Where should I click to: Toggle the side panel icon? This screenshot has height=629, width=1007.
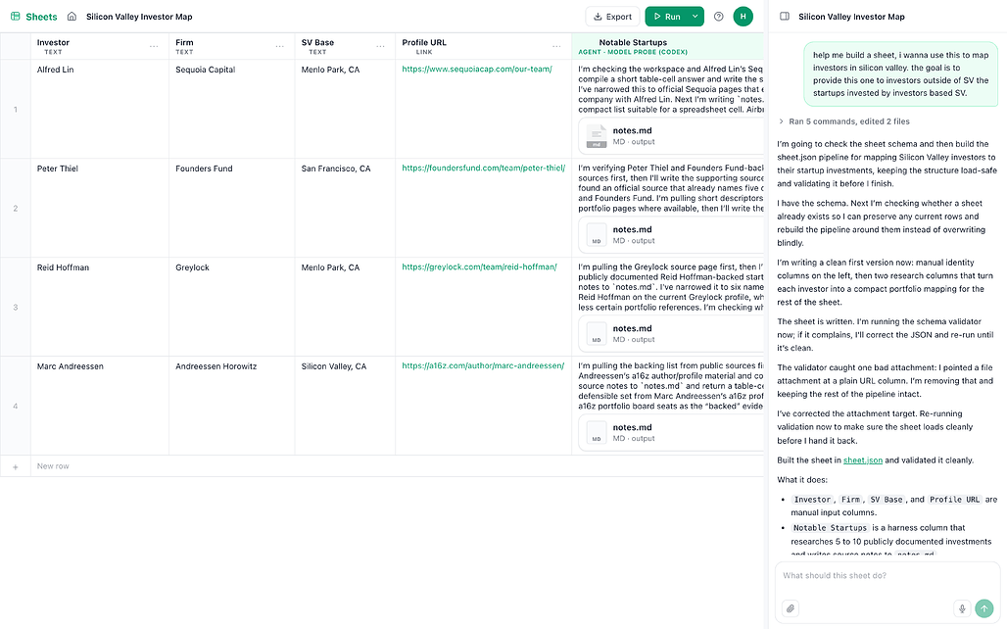(785, 17)
